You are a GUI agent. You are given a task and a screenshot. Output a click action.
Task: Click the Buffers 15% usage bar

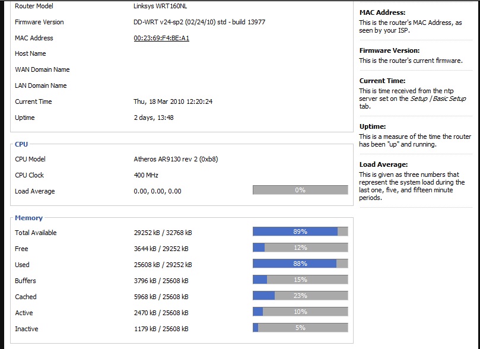300,280
